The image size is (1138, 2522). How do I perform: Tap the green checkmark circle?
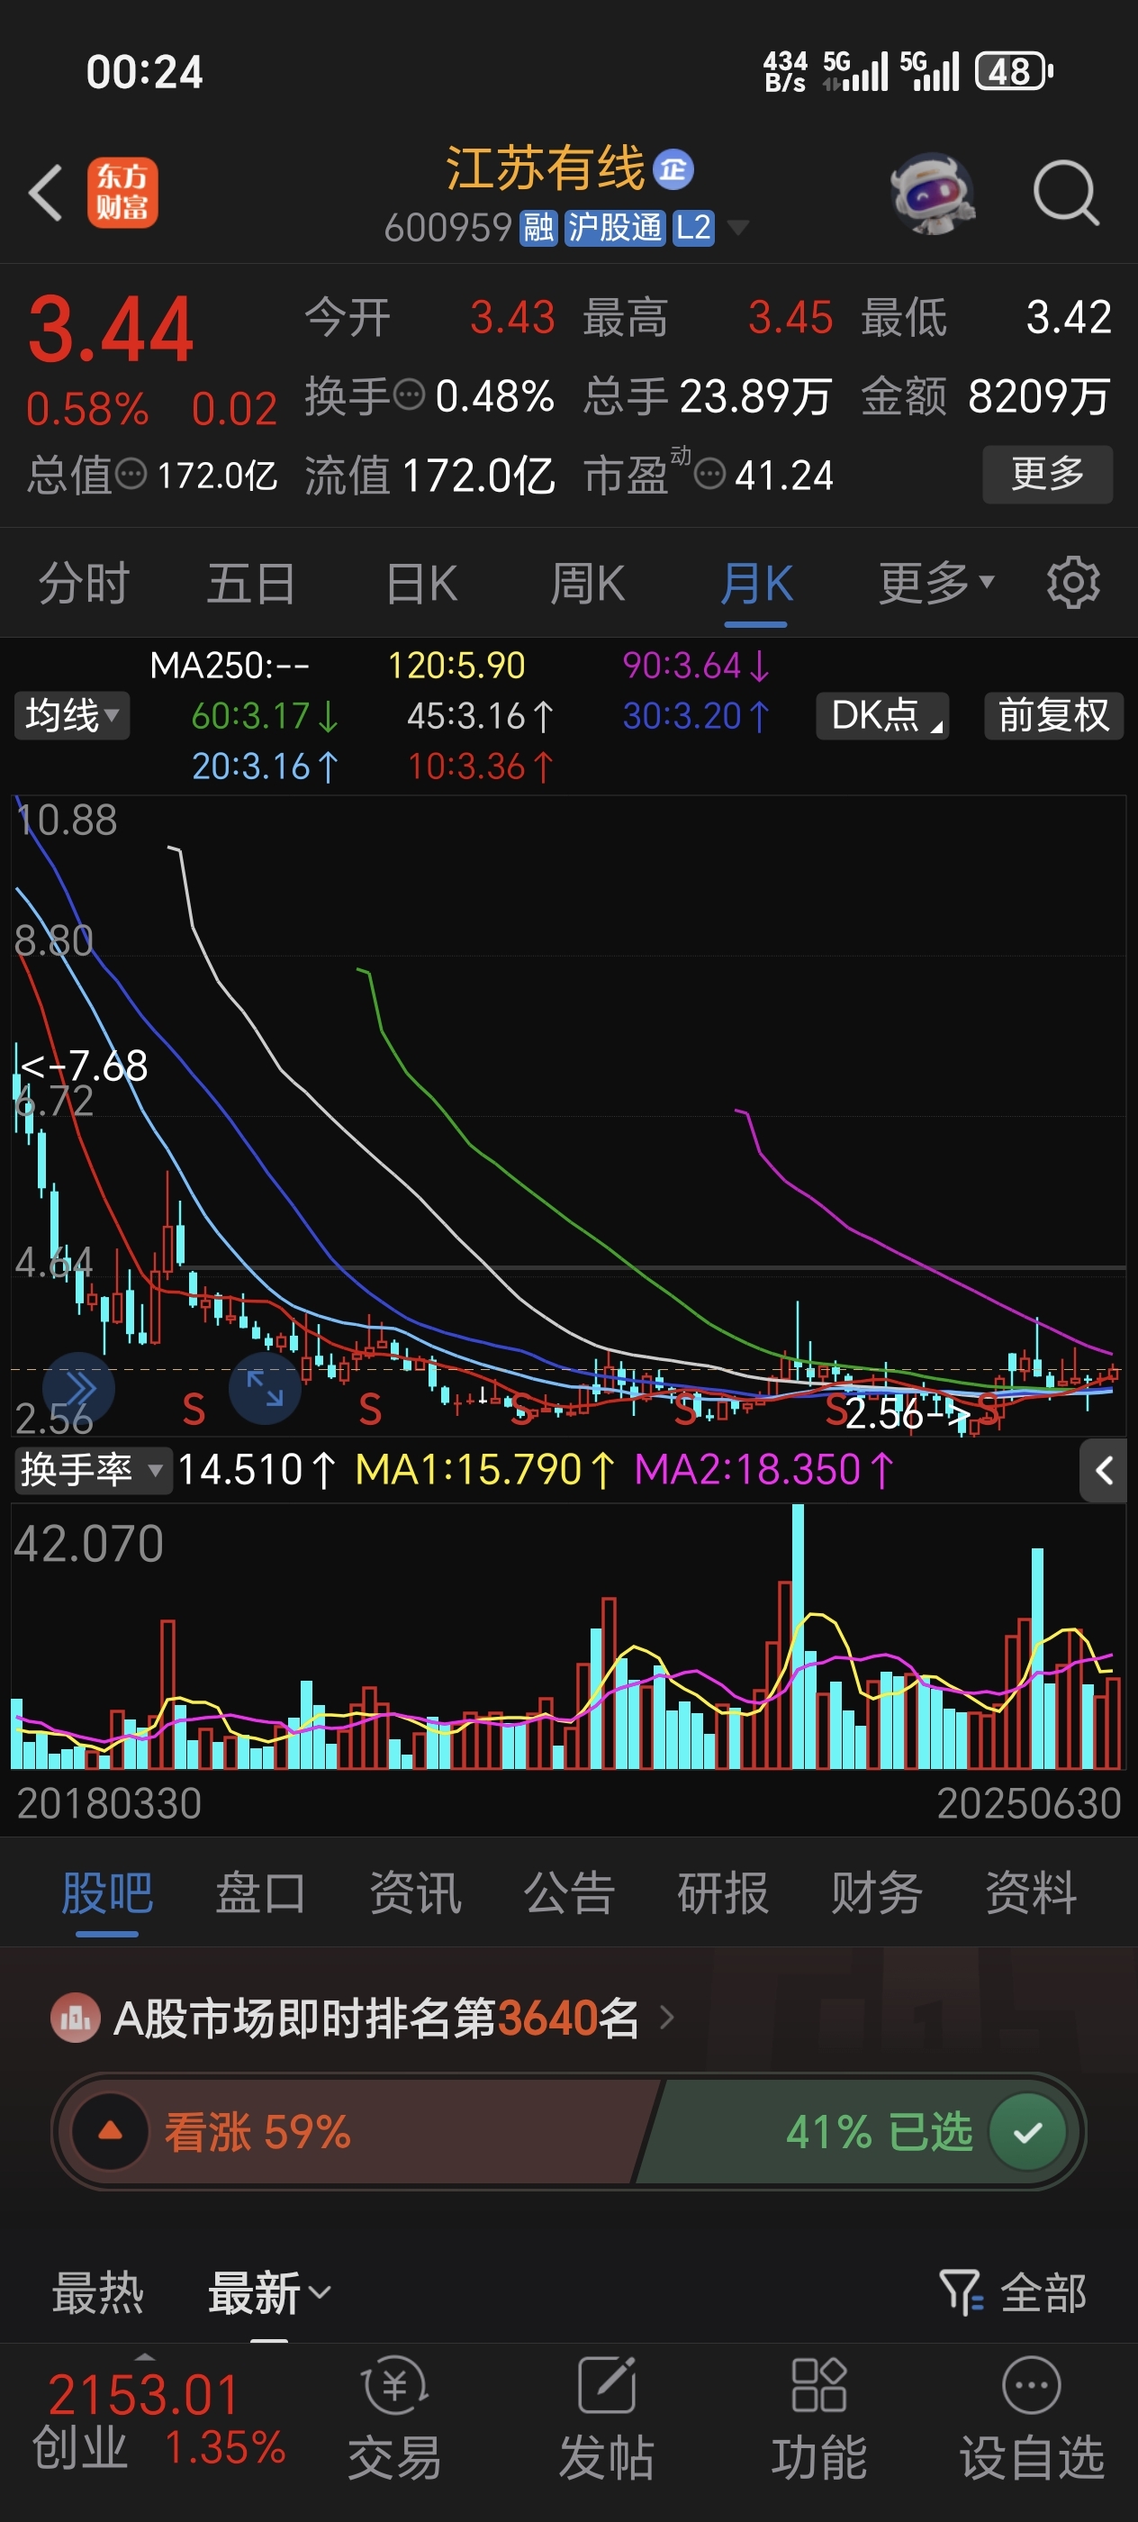1027,2132
